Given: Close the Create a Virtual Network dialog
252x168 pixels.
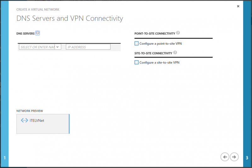Looking at the screenshot, I should click(x=238, y=6).
